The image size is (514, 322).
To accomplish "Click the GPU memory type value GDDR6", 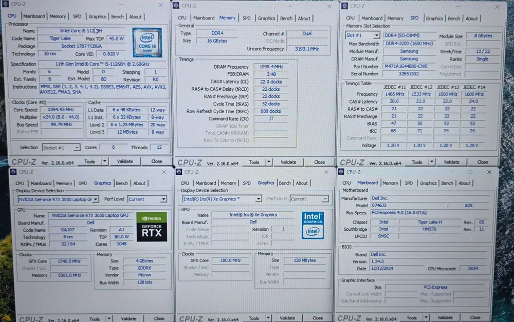I will click(144, 268).
